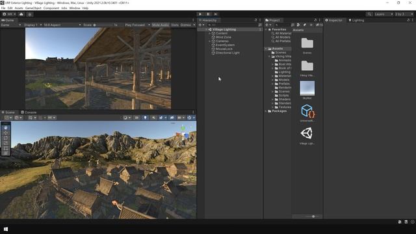The height and width of the screenshot is (234, 416).
Task: Open the 16:9 Aspect dropdown
Action: (62, 25)
